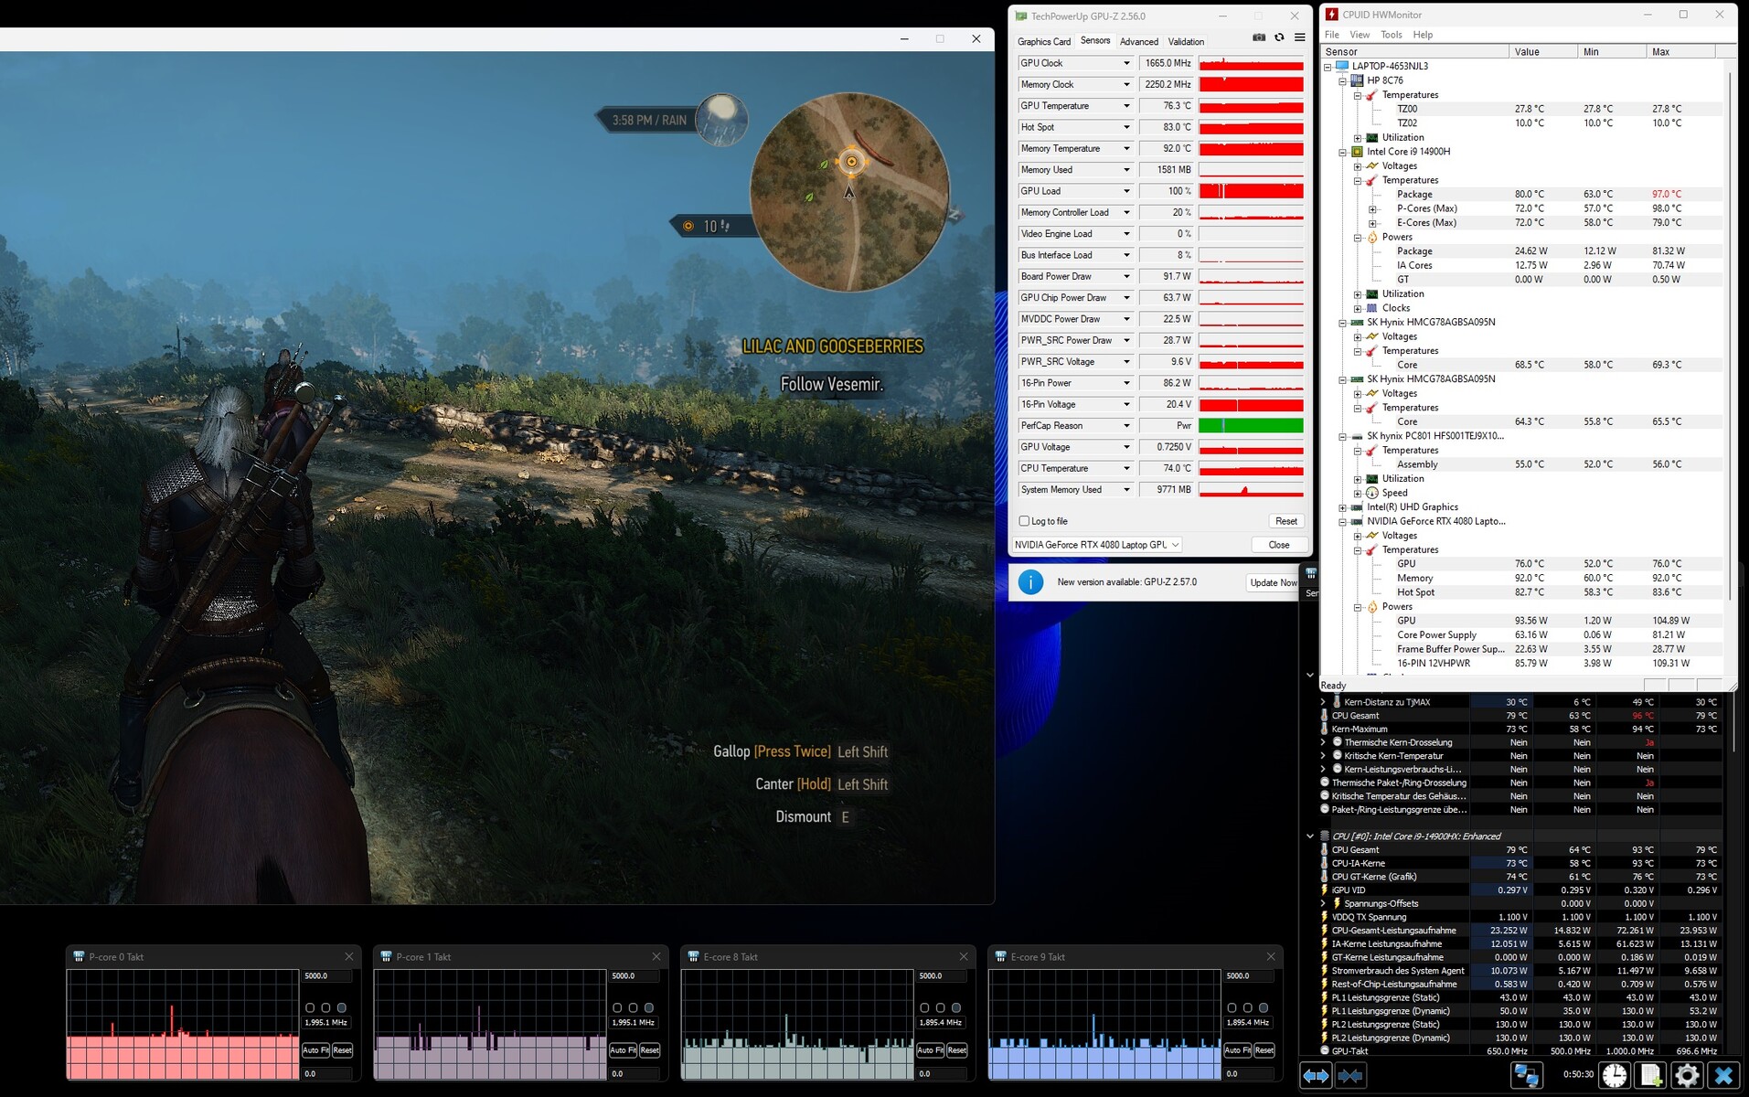Switch to Graphics Card tab in GPU-Z
Screen dimensions: 1749x1097
pos(1043,41)
